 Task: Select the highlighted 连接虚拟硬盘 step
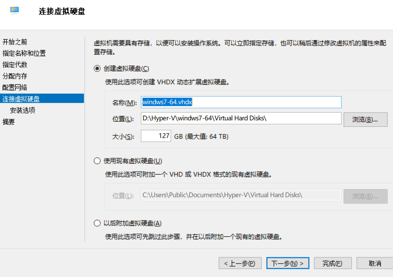42,99
